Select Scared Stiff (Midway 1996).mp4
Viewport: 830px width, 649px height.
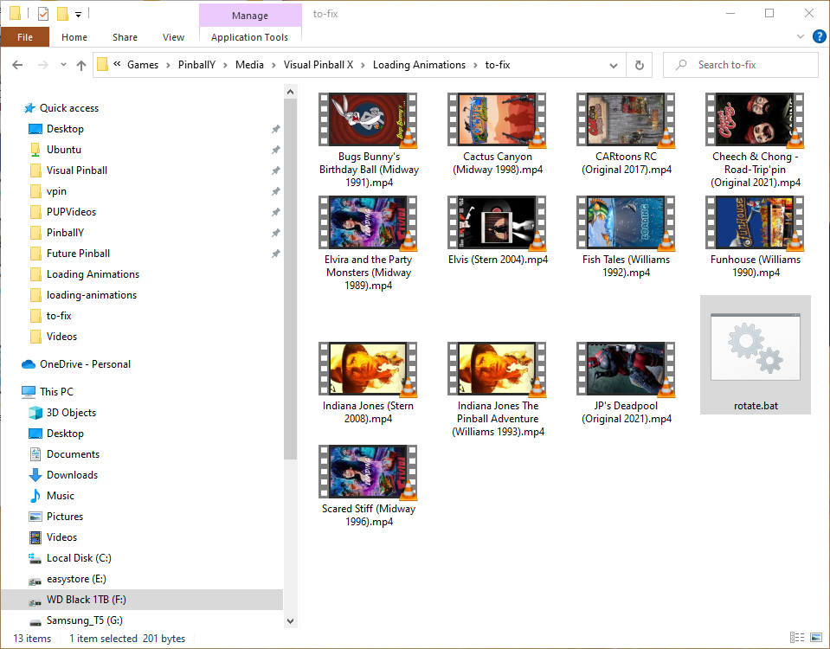pos(369,486)
